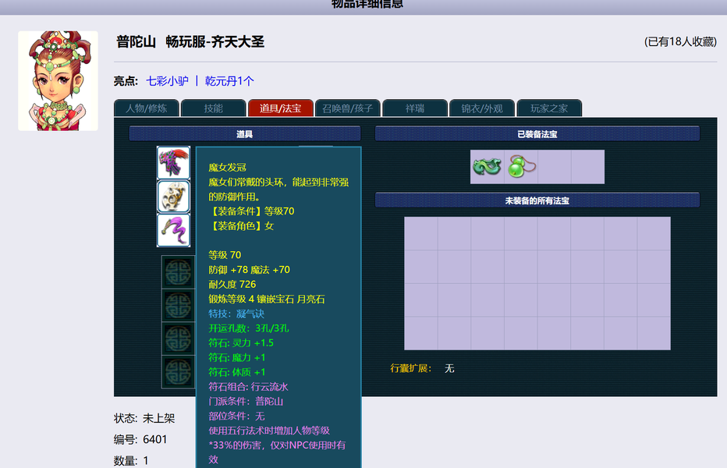The width and height of the screenshot is (727, 468).
Task: Click the white ornament equipment icon
Action: pyautogui.click(x=173, y=197)
